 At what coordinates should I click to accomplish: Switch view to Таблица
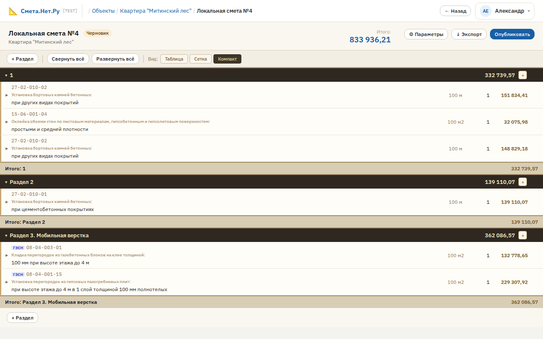pyautogui.click(x=174, y=59)
